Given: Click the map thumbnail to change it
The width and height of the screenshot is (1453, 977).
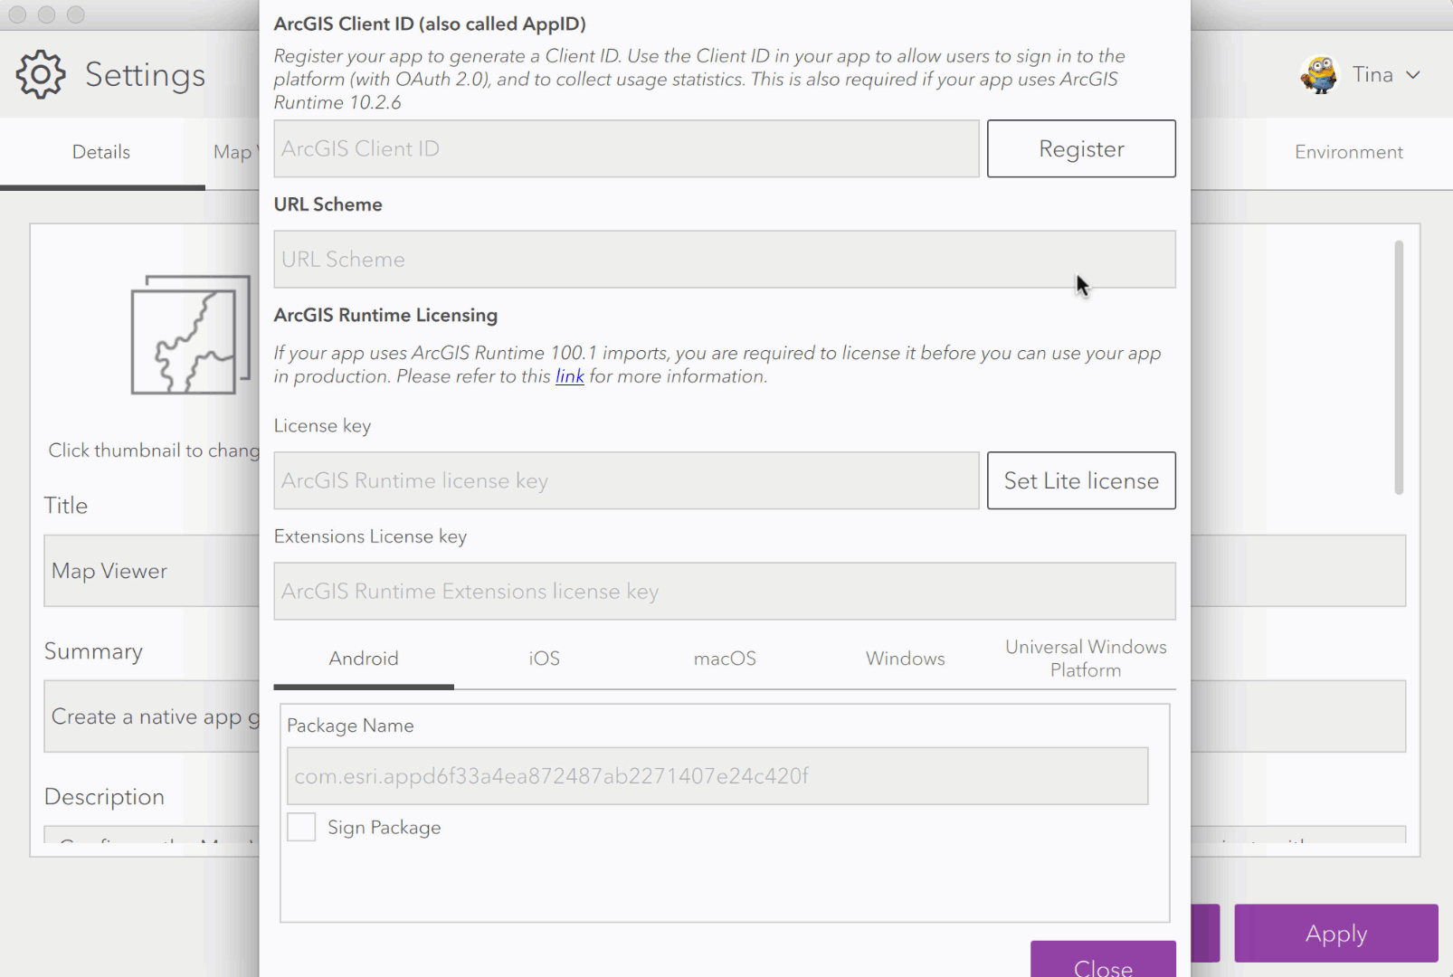Looking at the screenshot, I should coord(190,335).
